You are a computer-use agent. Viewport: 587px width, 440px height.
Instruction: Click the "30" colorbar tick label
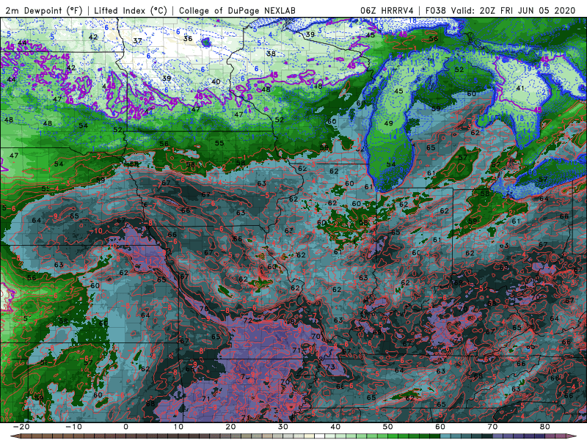pyautogui.click(x=283, y=427)
